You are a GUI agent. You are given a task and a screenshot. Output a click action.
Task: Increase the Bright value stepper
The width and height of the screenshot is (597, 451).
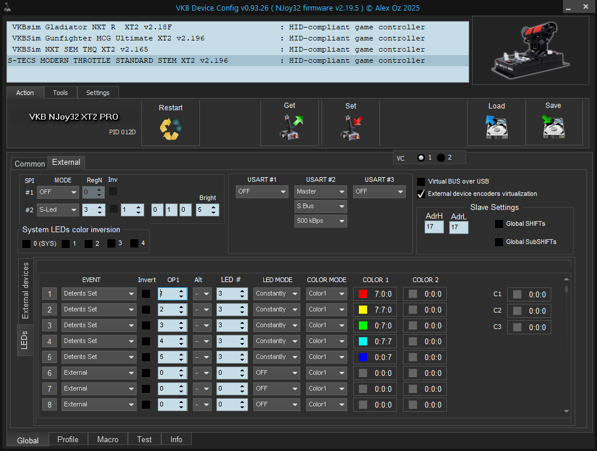tap(213, 207)
